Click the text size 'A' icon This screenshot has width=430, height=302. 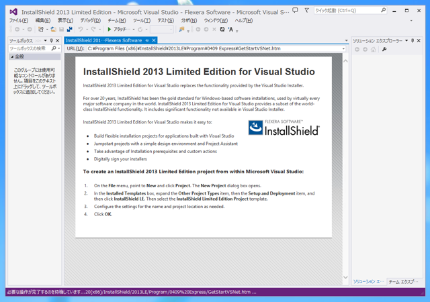coord(230,29)
